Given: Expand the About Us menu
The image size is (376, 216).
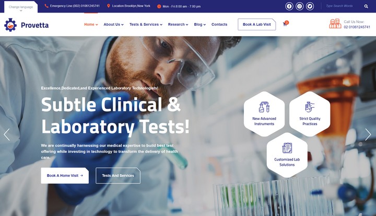Looking at the screenshot, I should [113, 24].
